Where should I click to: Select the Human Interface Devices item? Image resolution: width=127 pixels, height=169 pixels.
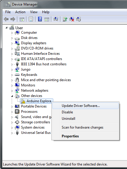point(40,54)
